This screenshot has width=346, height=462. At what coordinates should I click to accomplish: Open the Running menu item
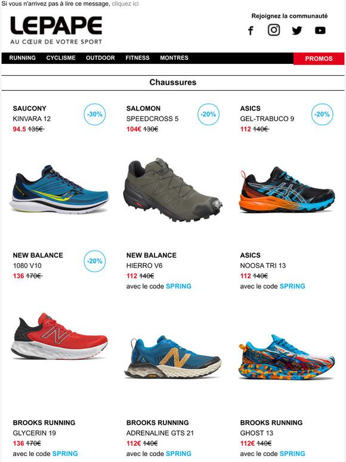[x=23, y=58]
